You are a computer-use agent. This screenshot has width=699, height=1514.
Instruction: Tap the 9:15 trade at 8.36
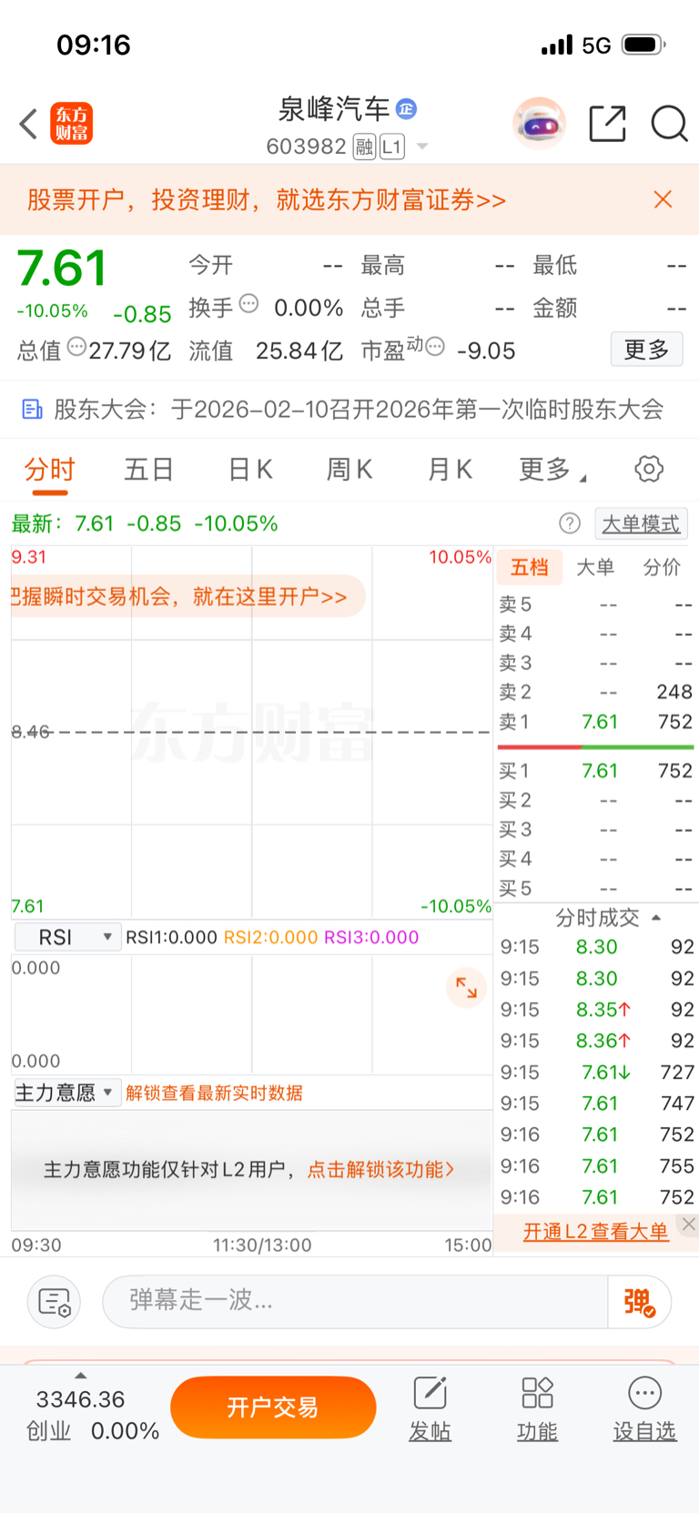coord(597,1041)
